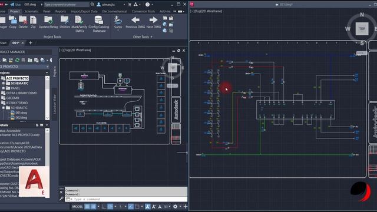The width and height of the screenshot is (377, 212).
Task: Switch to the Start document tab
Action: [4, 43]
